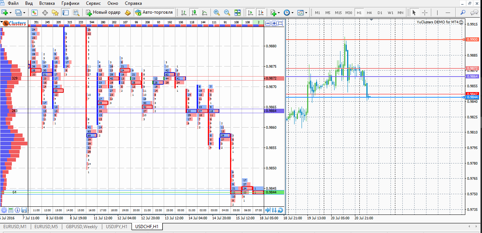Expand the templates dropdown arrow
Screen dimensions: 482x233
[306, 12]
